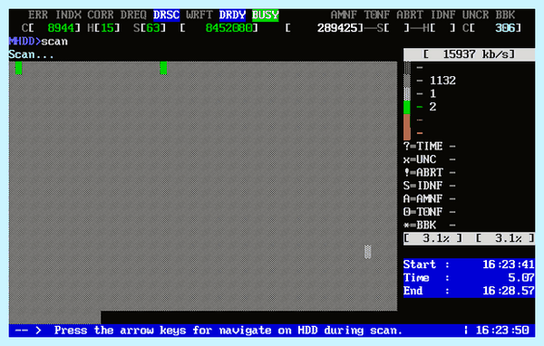Click the CORR status flag

101,14
